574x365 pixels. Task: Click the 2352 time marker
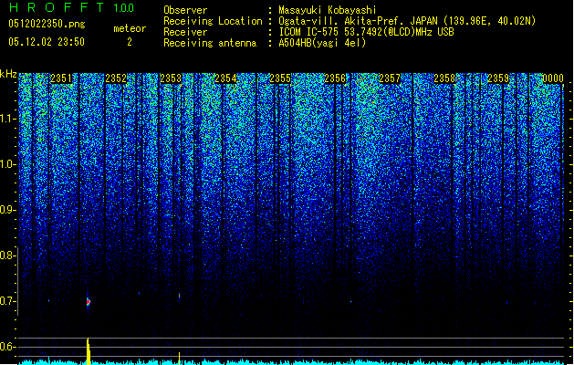(116, 78)
